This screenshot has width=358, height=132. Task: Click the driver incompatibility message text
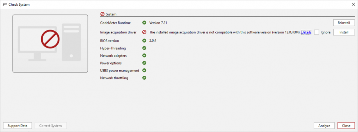(225, 32)
